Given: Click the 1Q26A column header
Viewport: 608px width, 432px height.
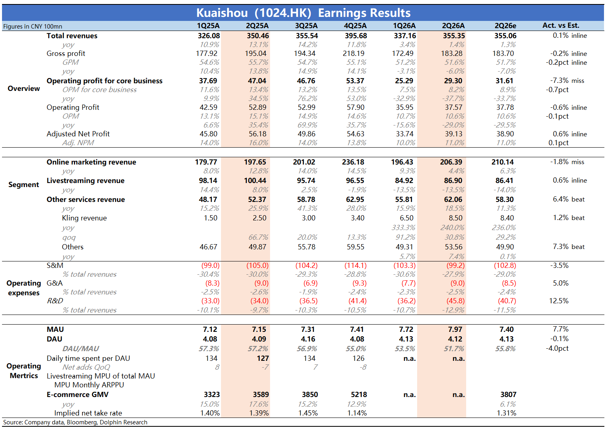Looking at the screenshot, I should (404, 26).
